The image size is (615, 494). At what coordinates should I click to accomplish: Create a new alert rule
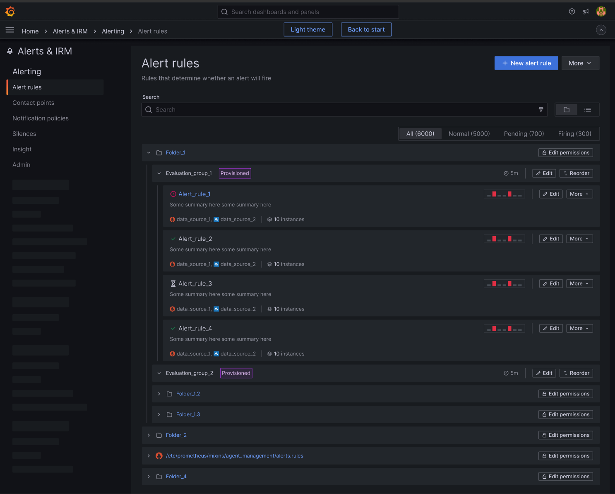pos(526,63)
